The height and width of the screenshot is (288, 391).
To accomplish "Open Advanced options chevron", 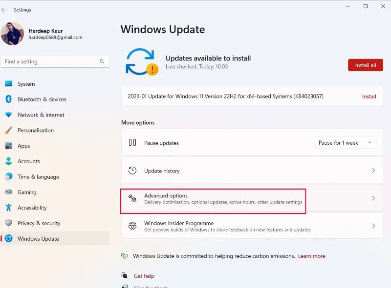I will (x=373, y=198).
